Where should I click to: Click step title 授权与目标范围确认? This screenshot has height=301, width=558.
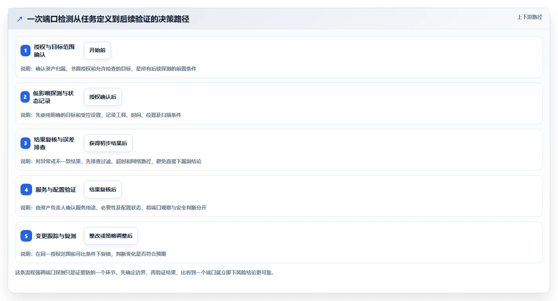54,51
